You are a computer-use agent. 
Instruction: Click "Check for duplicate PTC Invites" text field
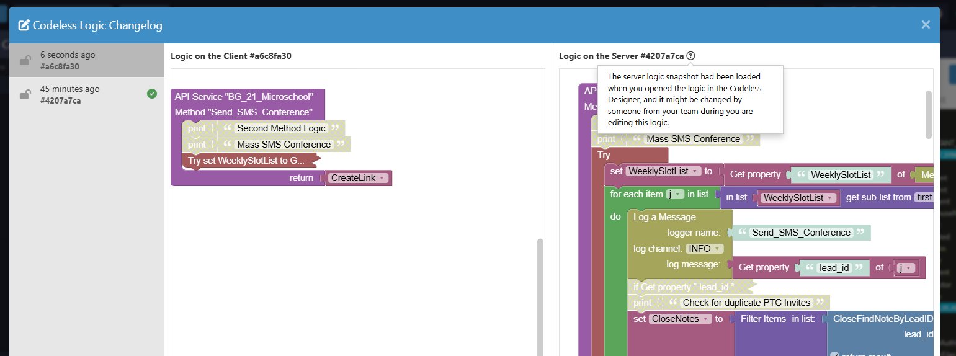(x=746, y=303)
